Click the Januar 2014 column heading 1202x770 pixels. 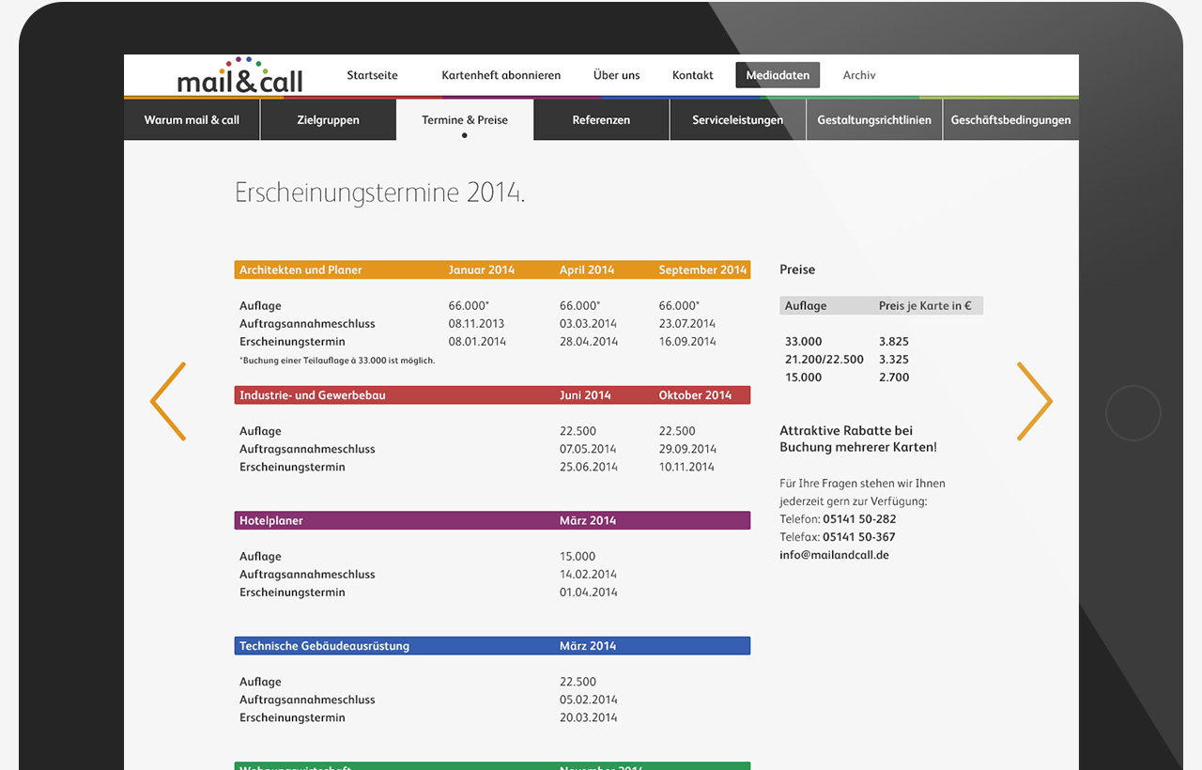482,269
